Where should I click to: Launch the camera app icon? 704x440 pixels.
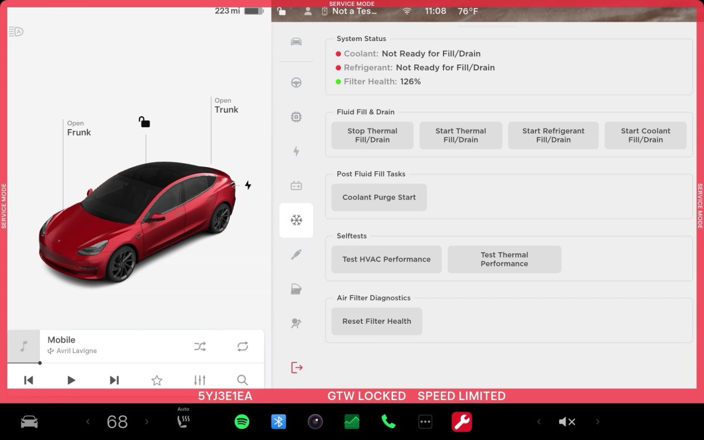point(315,421)
